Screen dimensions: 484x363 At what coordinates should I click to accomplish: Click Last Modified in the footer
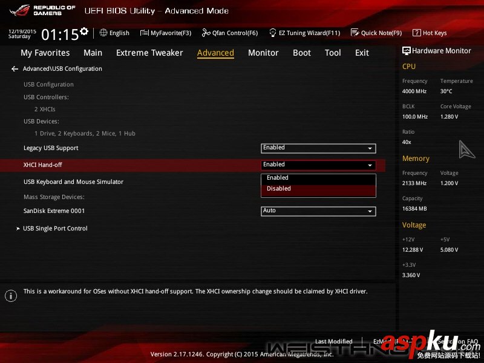pos(334,341)
